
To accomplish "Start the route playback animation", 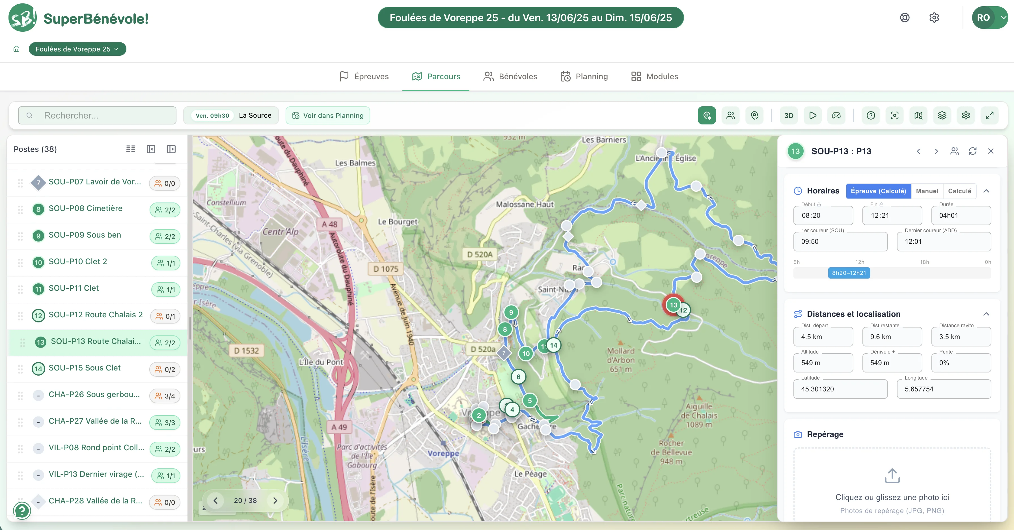I will [812, 115].
